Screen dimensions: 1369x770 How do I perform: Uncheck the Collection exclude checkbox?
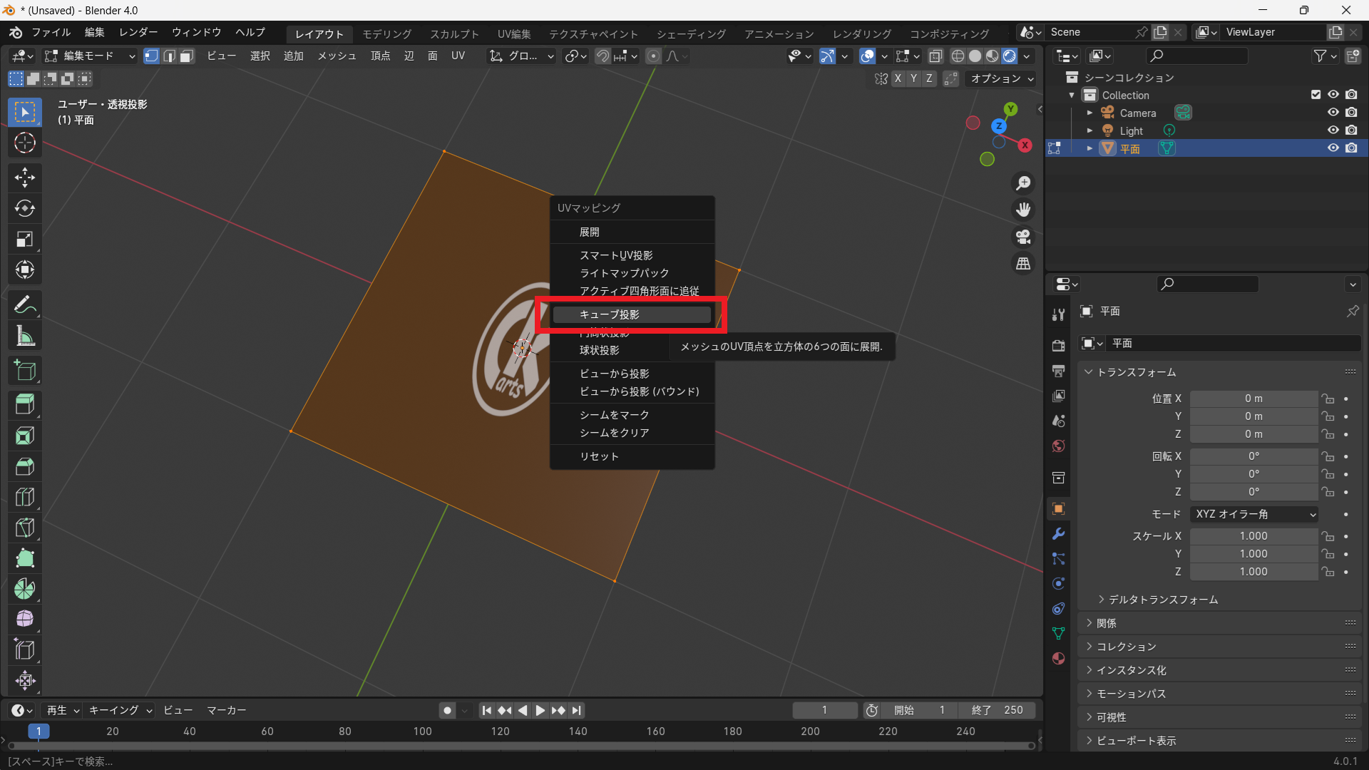(x=1316, y=95)
